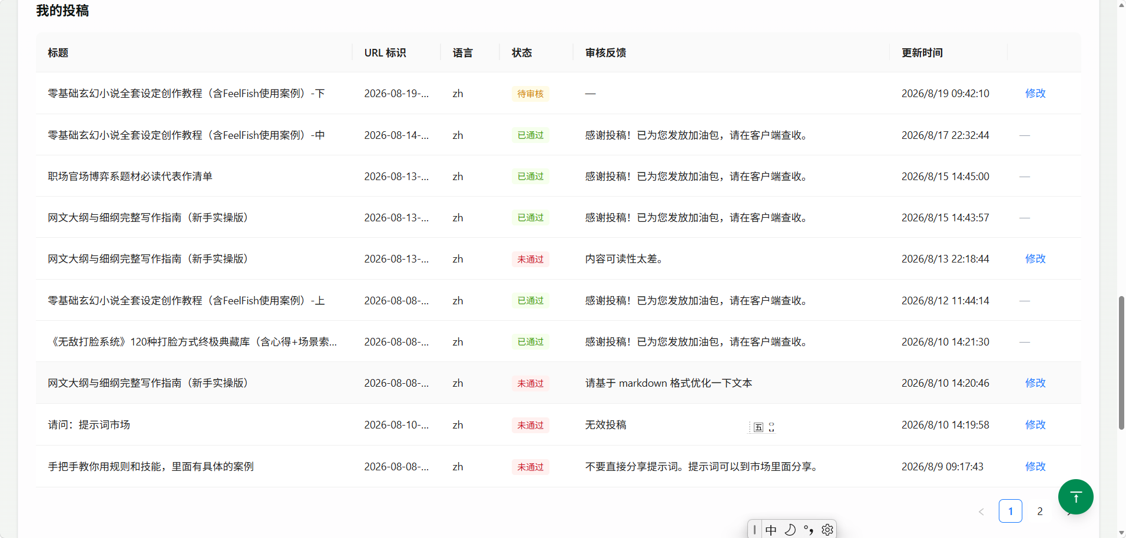
Task: Click 未通过 tag in the 无效投稿 row
Action: pyautogui.click(x=531, y=425)
